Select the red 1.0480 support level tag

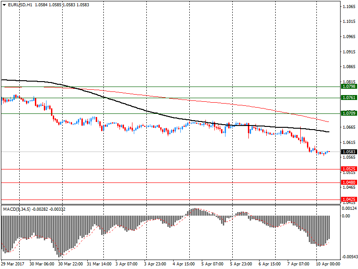tap(348, 182)
